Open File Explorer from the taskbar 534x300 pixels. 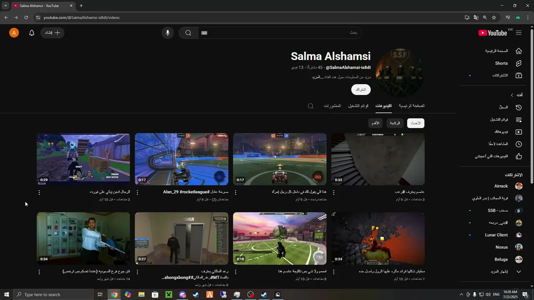pyautogui.click(x=141, y=295)
